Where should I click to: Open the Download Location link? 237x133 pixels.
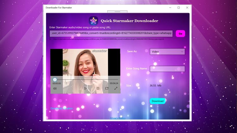tap(62, 108)
